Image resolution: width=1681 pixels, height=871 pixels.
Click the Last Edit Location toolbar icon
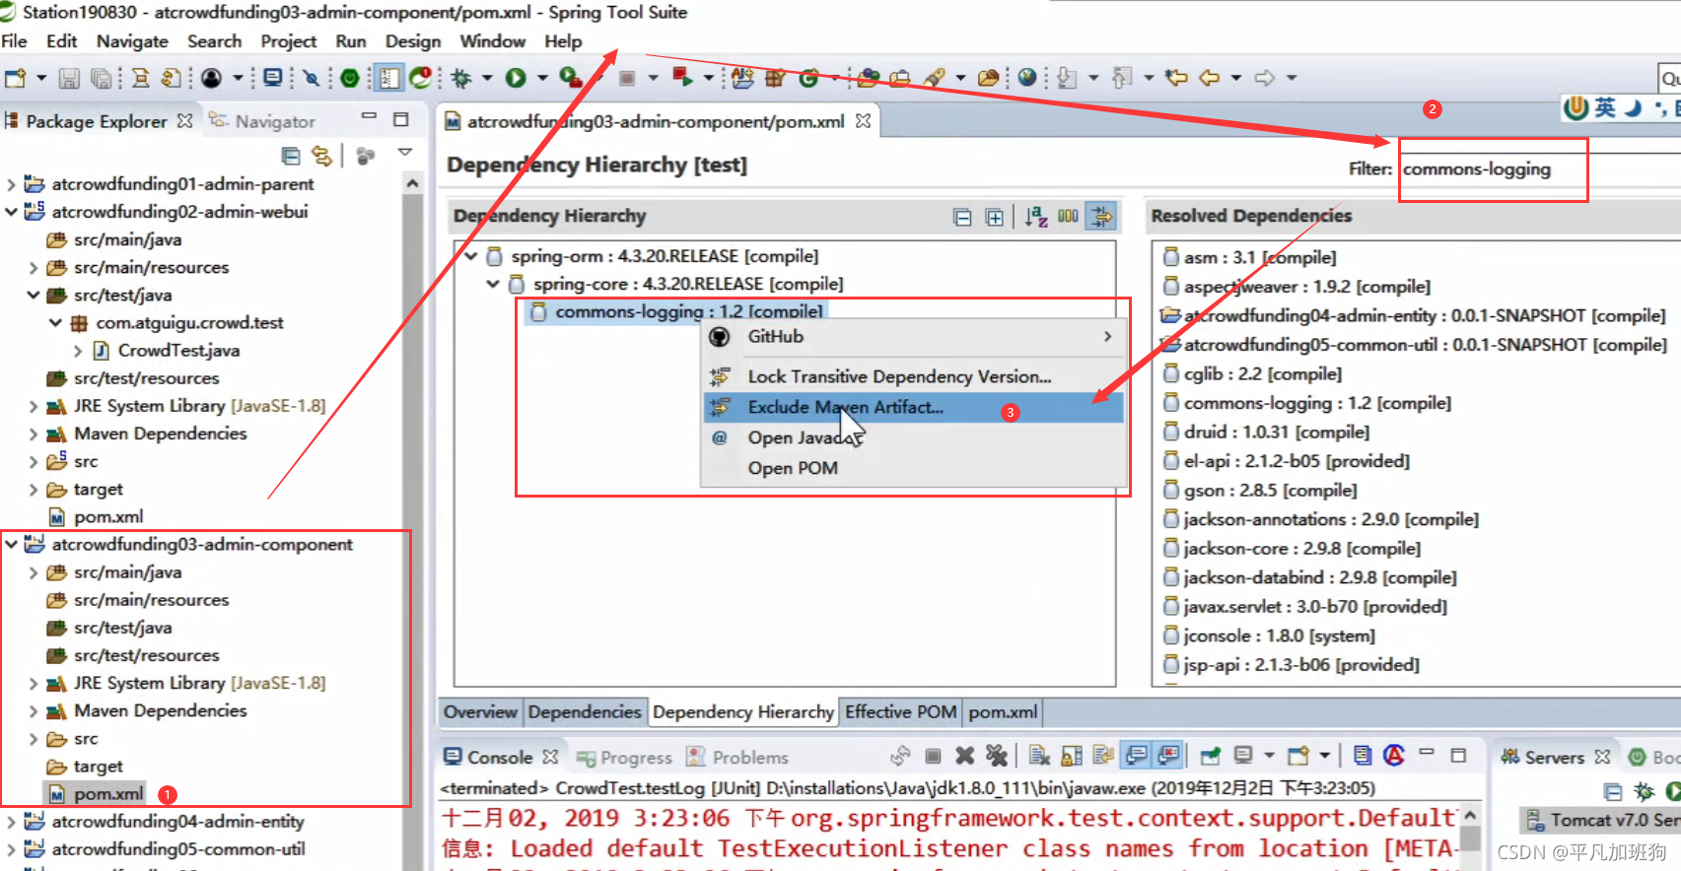point(1175,78)
